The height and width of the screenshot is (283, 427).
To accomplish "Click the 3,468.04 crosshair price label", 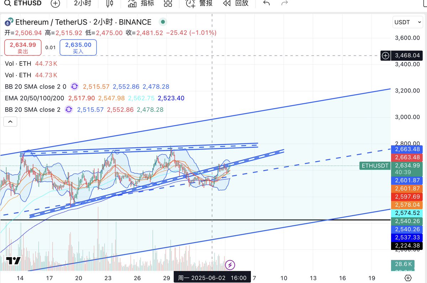I will click(407, 56).
